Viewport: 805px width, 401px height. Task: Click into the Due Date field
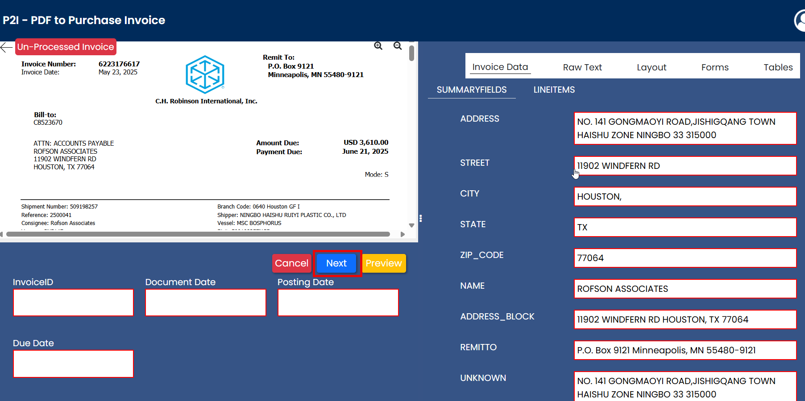[x=74, y=364]
